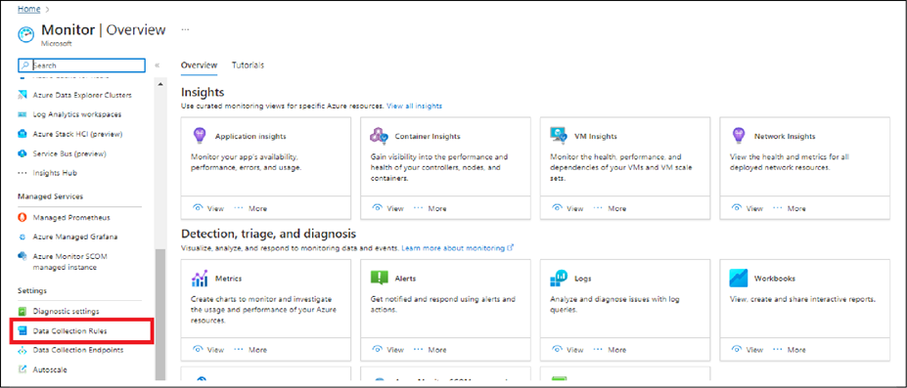Click the sidebar scrollbar up arrow
The height and width of the screenshot is (388, 907).
[x=160, y=84]
